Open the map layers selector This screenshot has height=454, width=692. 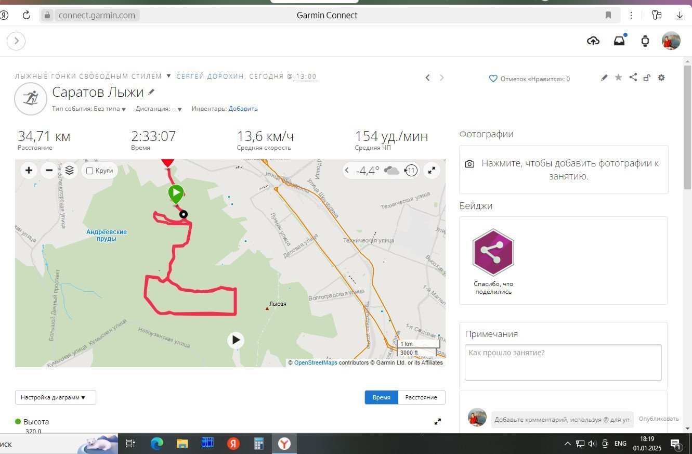coord(70,170)
